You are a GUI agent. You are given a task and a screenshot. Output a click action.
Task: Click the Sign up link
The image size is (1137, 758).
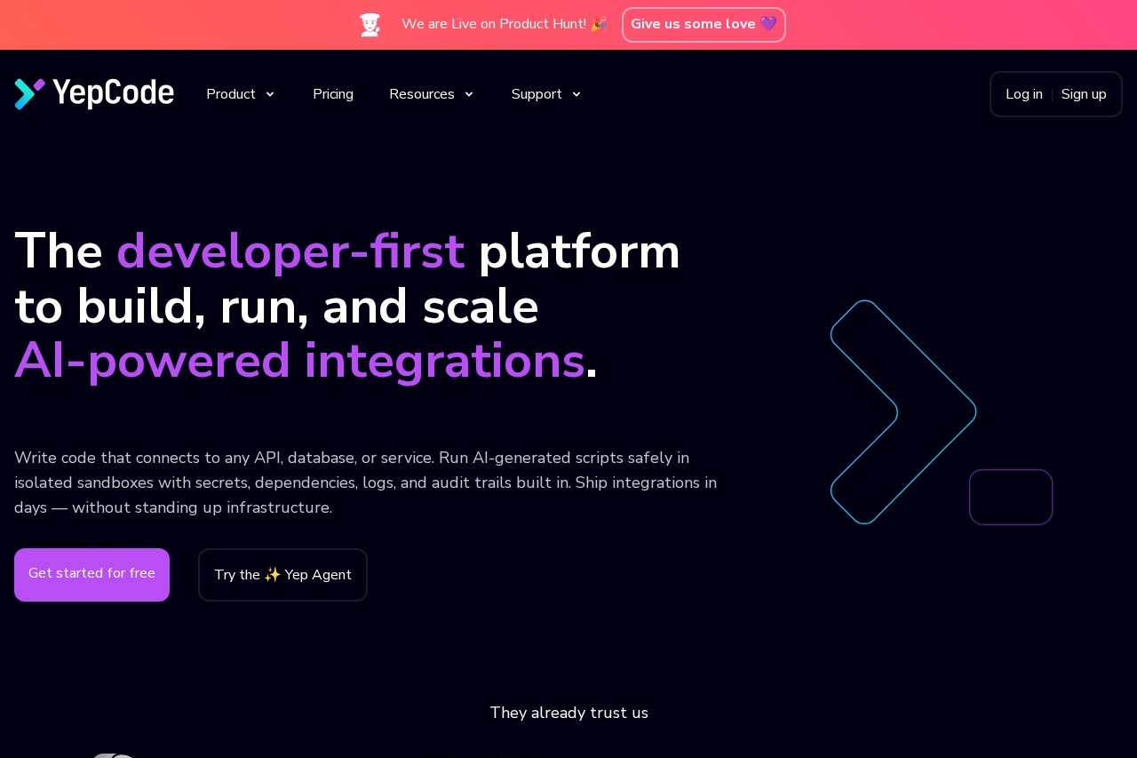click(x=1084, y=94)
